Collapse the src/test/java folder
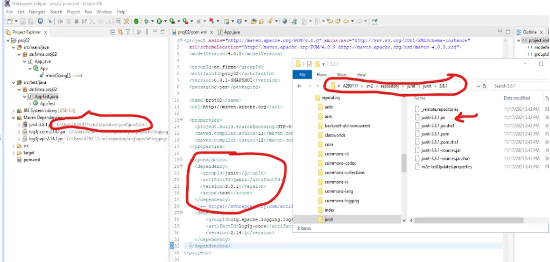 [x=13, y=83]
